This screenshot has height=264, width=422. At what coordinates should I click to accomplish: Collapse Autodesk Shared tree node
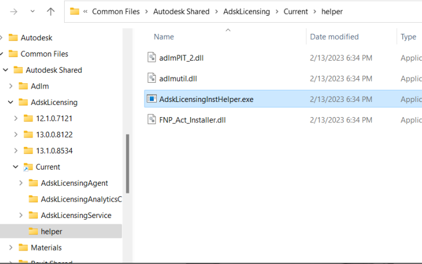pyautogui.click(x=6, y=70)
